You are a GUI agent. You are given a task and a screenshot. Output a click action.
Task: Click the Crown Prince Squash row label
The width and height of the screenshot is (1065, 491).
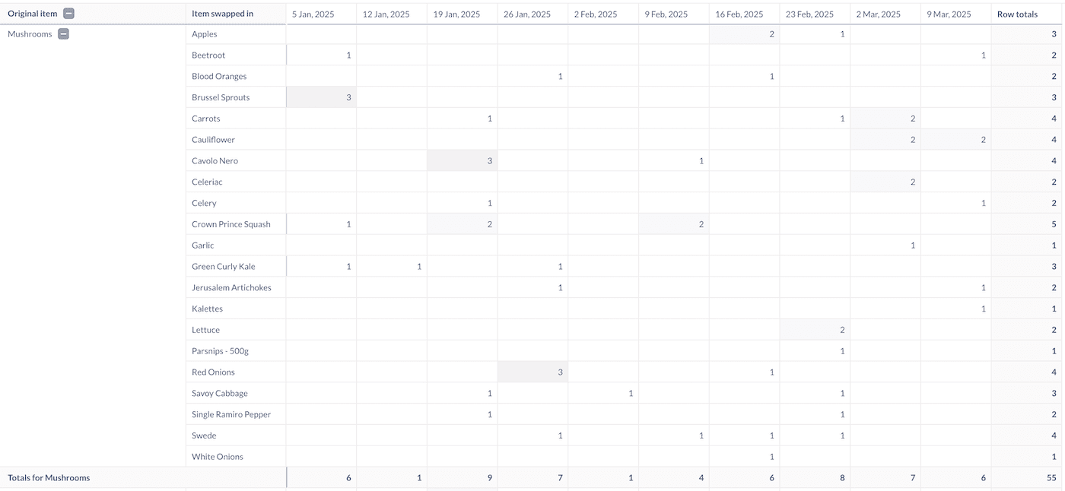(x=231, y=224)
